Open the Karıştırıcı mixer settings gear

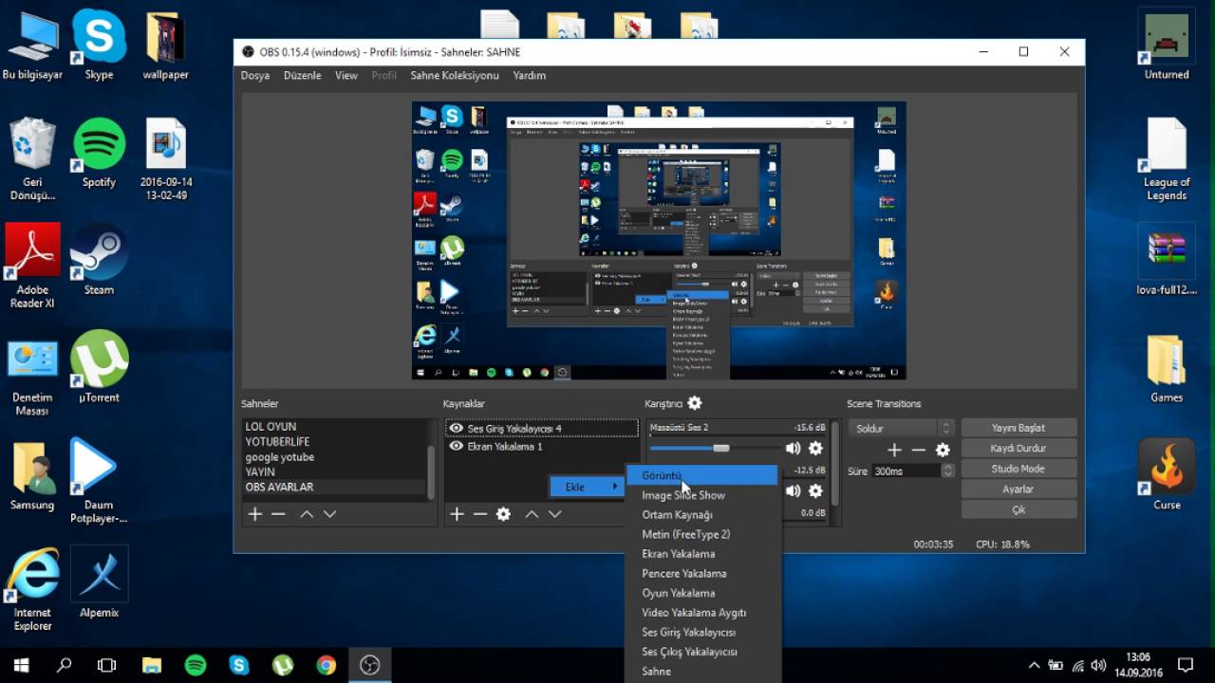695,403
